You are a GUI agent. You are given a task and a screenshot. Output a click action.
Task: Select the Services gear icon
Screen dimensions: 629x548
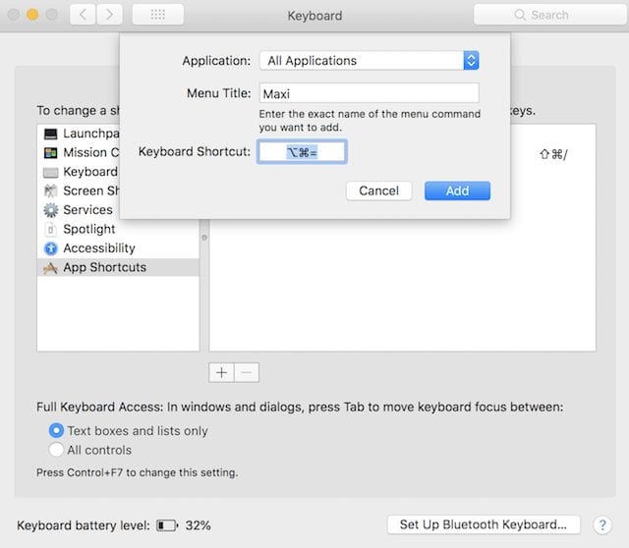(51, 210)
